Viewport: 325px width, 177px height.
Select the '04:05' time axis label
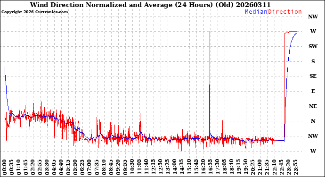pos(54,167)
